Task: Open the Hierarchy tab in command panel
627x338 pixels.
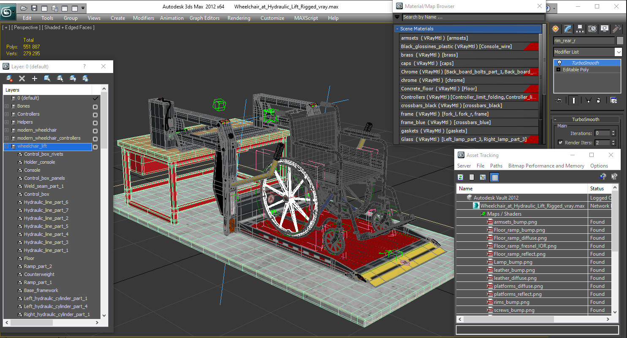Action: [x=580, y=29]
